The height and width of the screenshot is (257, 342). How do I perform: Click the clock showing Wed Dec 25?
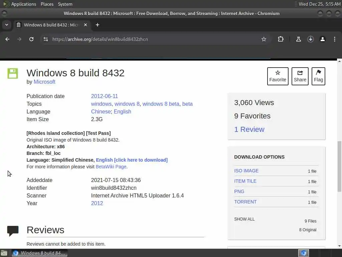[x=319, y=4]
